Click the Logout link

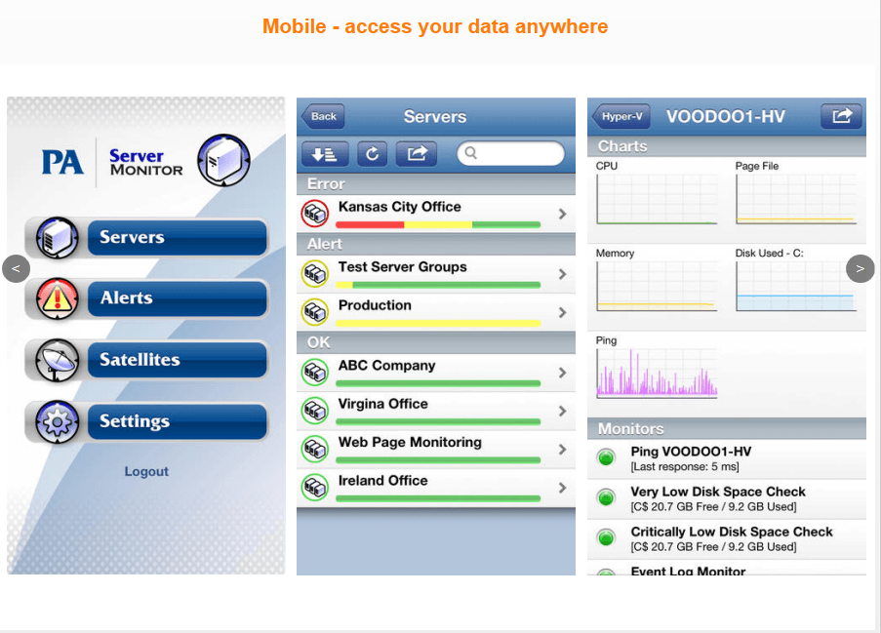146,471
